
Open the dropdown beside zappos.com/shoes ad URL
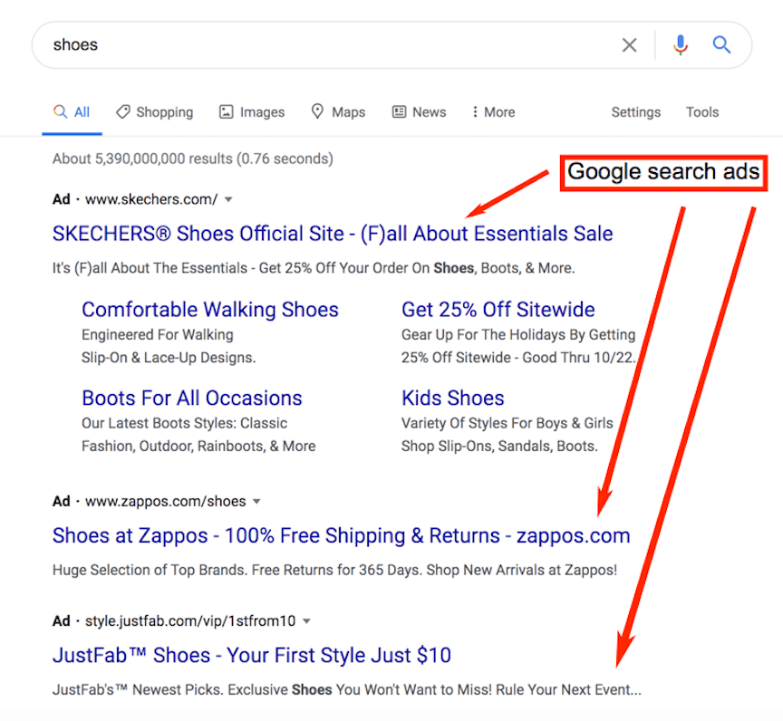[257, 500]
